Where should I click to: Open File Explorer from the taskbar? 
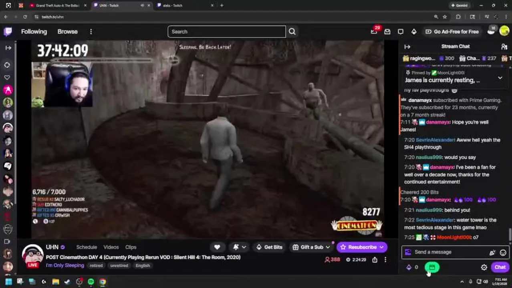click(x=56, y=282)
